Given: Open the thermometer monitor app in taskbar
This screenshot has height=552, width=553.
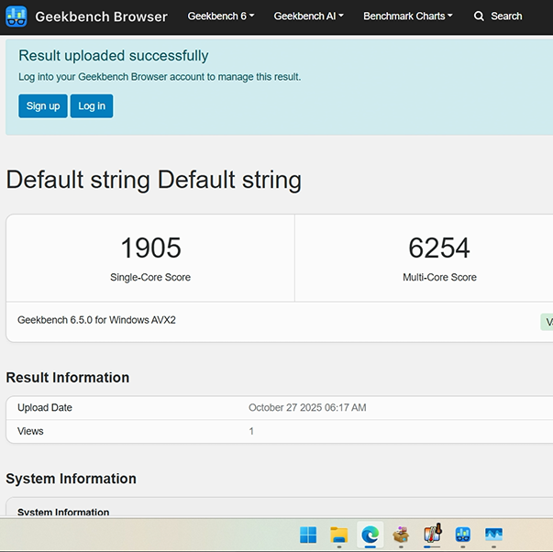Looking at the screenshot, I should pos(432,535).
